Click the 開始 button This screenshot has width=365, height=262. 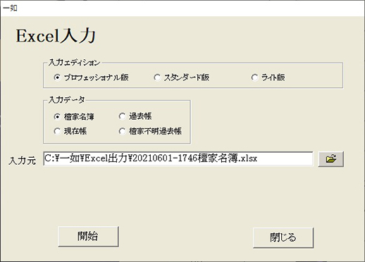point(88,236)
